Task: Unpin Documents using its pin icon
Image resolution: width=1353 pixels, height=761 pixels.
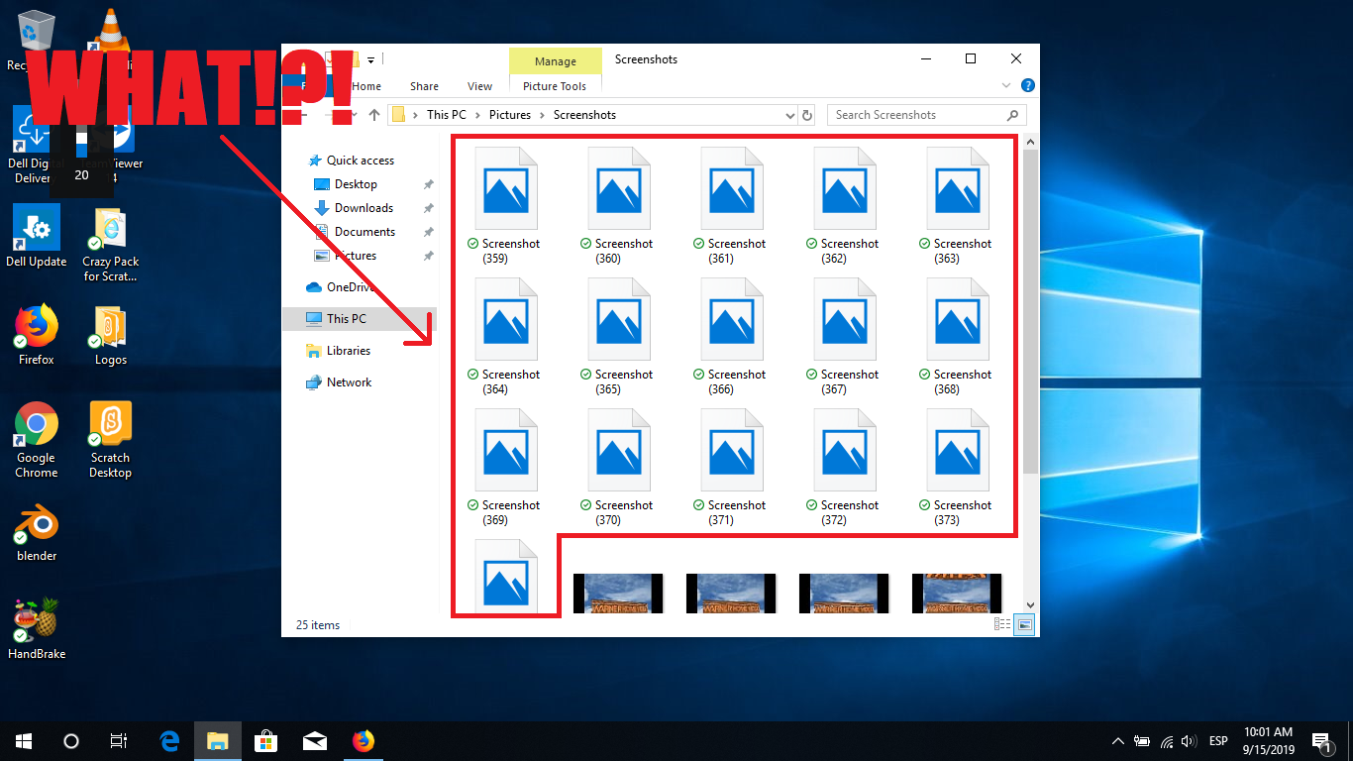Action: pos(428,232)
